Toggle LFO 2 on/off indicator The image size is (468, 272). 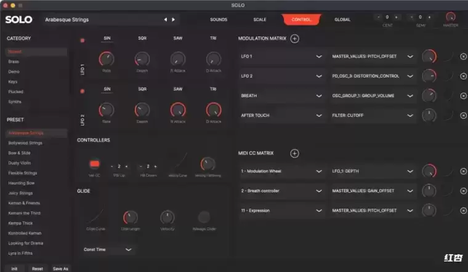(83, 91)
